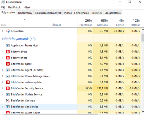Open the Nézet menu
144x115 pixels.
click(27, 8)
